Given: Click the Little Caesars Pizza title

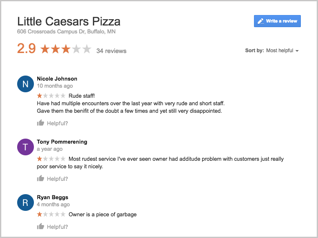Looking at the screenshot, I should (x=69, y=21).
